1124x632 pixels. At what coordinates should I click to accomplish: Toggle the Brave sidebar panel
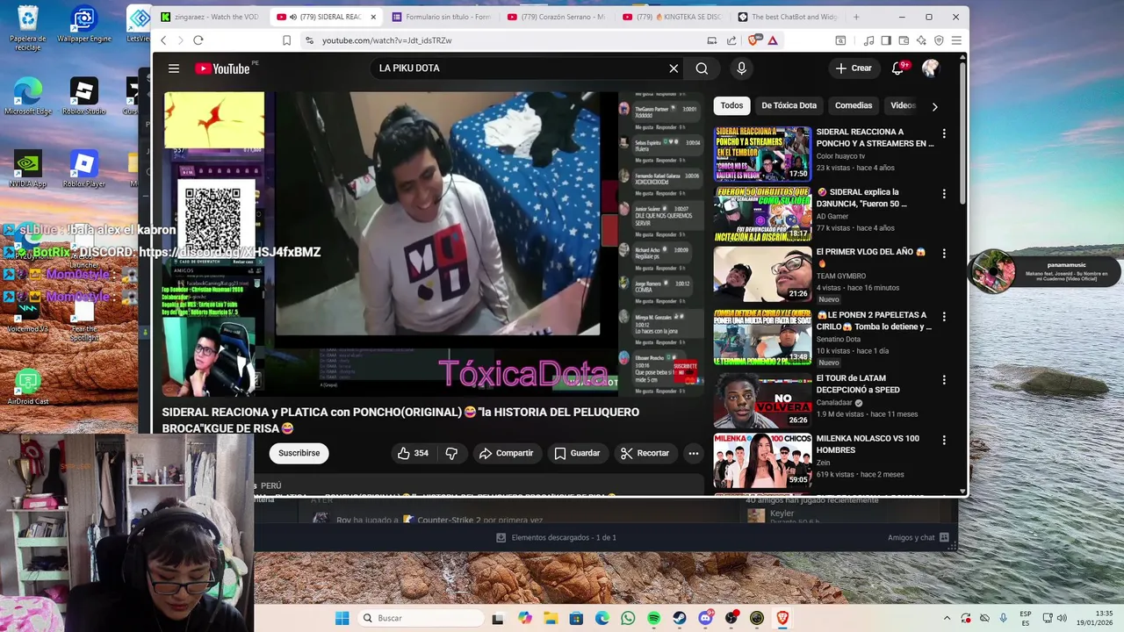(886, 40)
